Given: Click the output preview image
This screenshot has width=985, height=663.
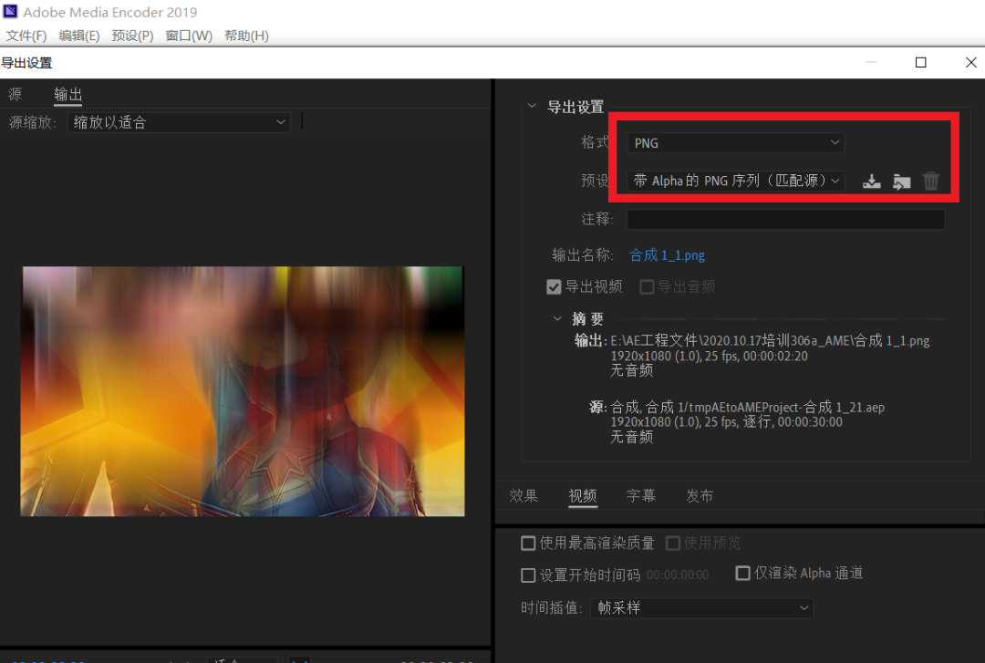Looking at the screenshot, I should coord(243,391).
